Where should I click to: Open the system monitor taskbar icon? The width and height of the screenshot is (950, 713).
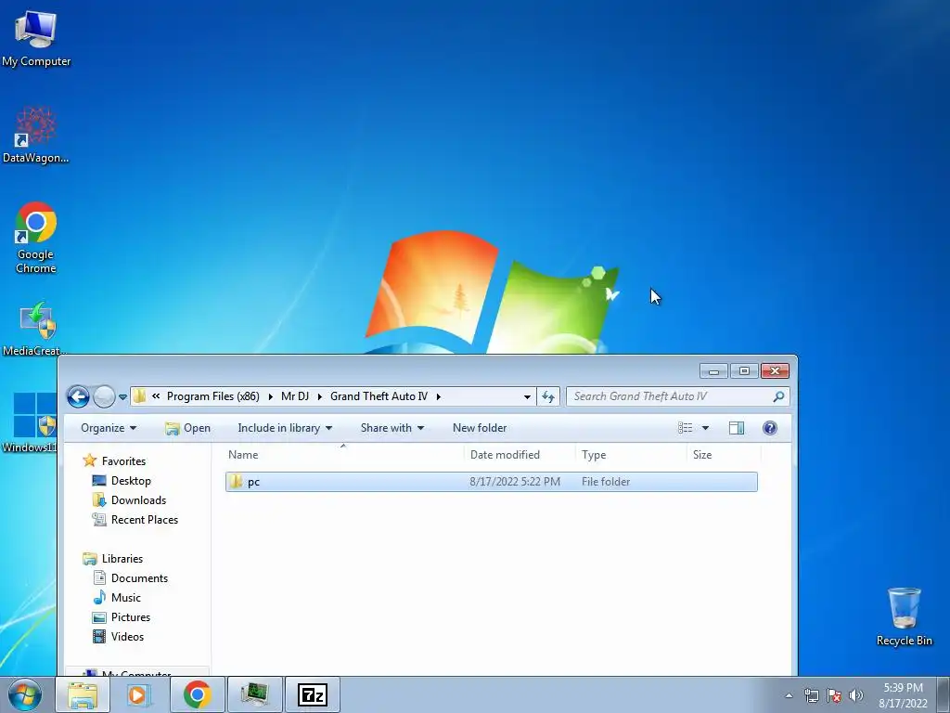point(254,694)
